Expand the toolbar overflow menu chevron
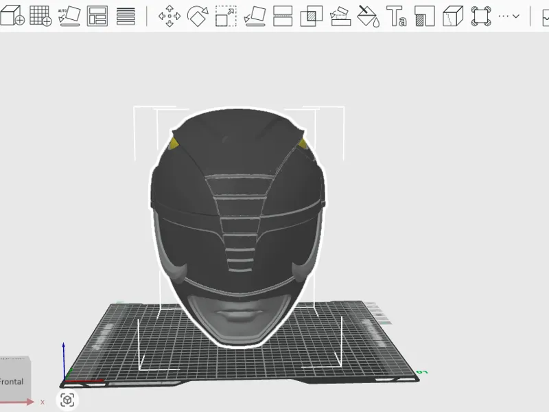549x412 pixels. (516, 16)
